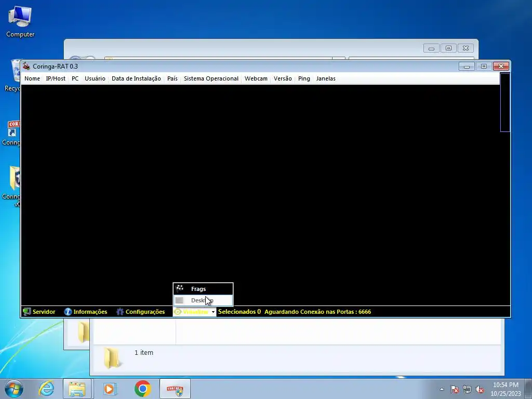Click the Coringa app taskbar button
This screenshot has height=399, width=532.
175,389
